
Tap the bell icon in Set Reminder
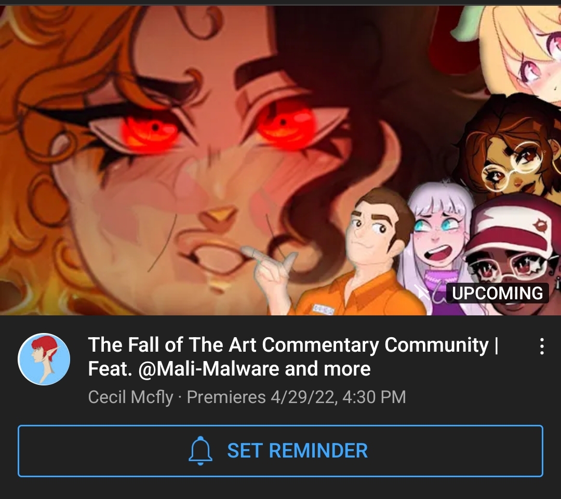tap(201, 450)
